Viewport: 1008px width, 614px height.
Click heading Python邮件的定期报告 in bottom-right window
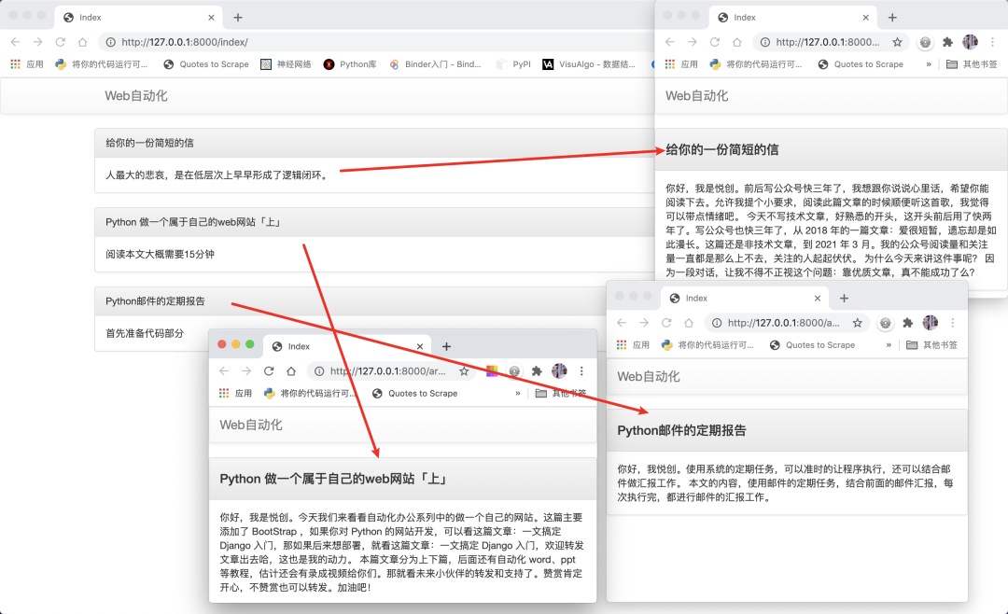point(682,431)
